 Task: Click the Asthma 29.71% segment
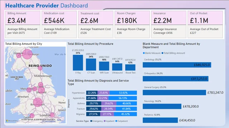click(x=94, y=103)
